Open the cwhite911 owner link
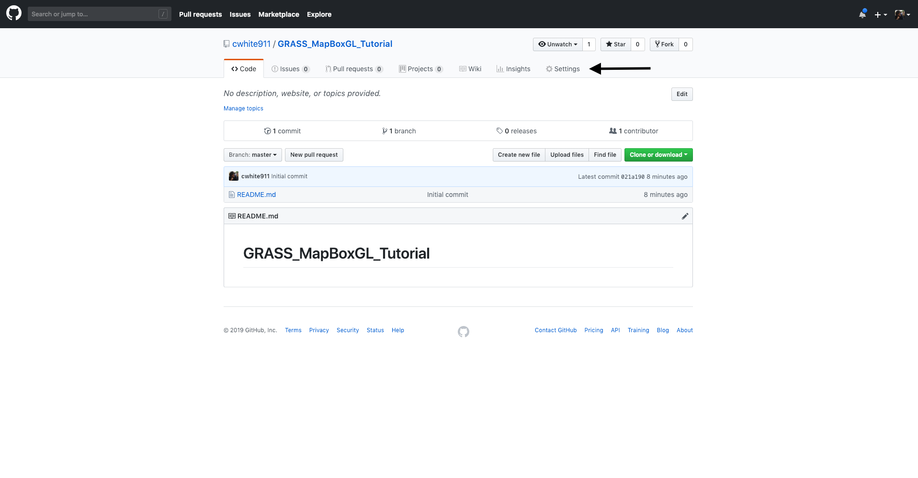The height and width of the screenshot is (478, 918). click(251, 44)
